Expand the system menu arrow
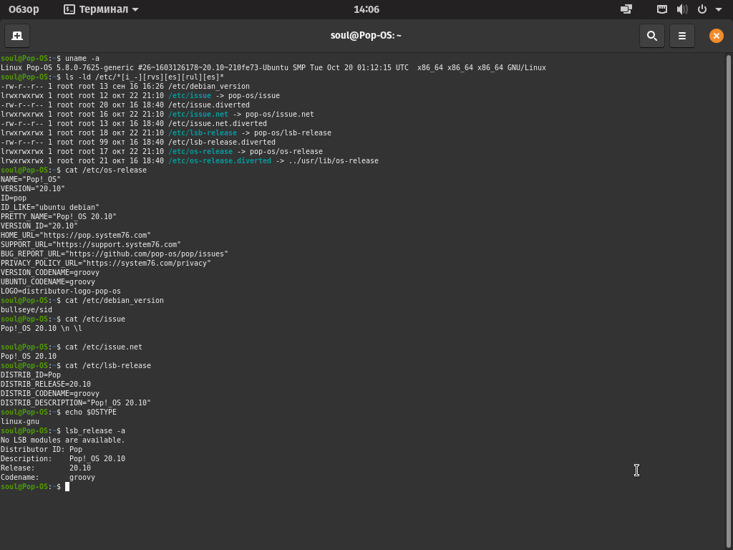Image resolution: width=733 pixels, height=550 pixels. click(719, 9)
